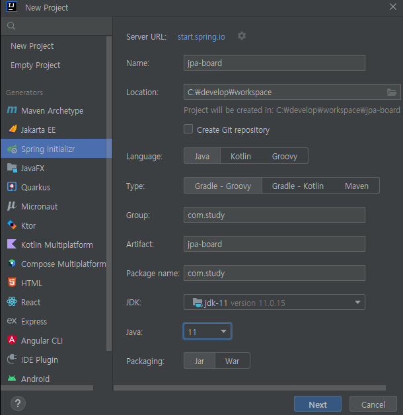Screen dimensions: 403x415
Task: Click the Kotlin Multiplatform K icon
Action: 12,244
